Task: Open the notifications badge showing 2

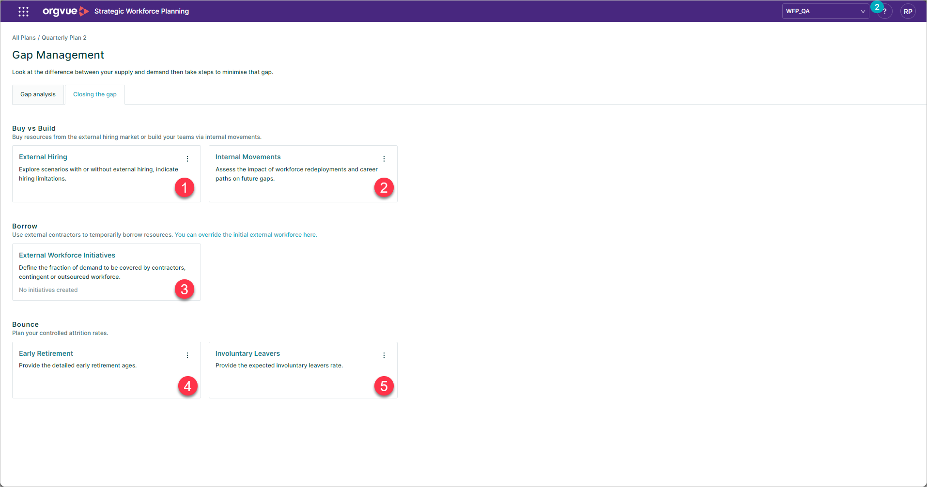Action: click(x=877, y=7)
